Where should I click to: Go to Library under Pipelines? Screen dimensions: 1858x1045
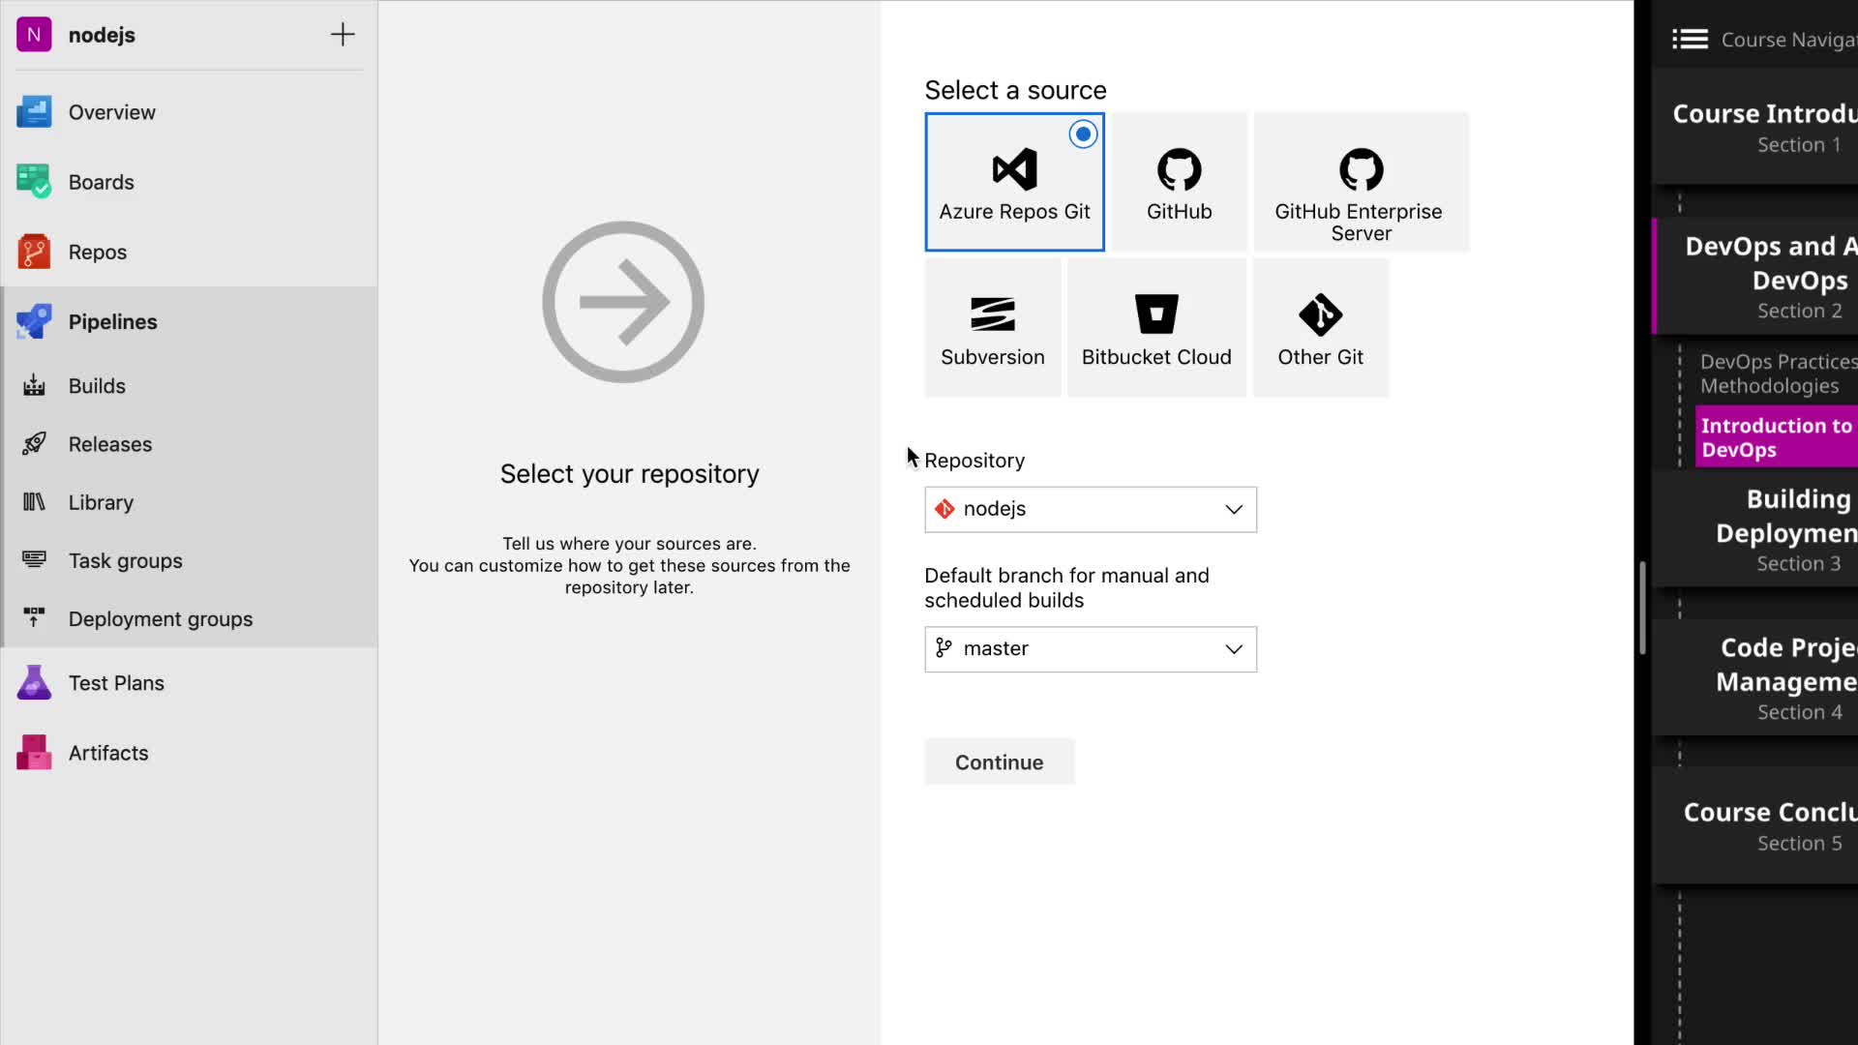(x=101, y=502)
